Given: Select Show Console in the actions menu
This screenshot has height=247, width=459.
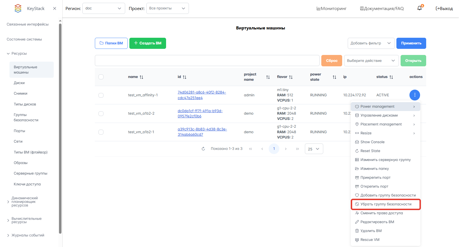Looking at the screenshot, I should [x=372, y=142].
